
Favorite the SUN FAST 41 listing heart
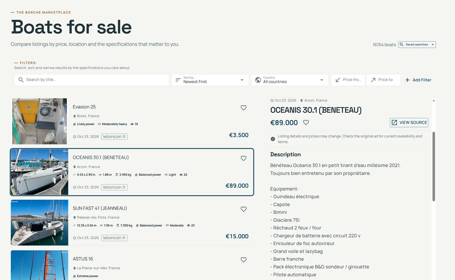click(243, 209)
